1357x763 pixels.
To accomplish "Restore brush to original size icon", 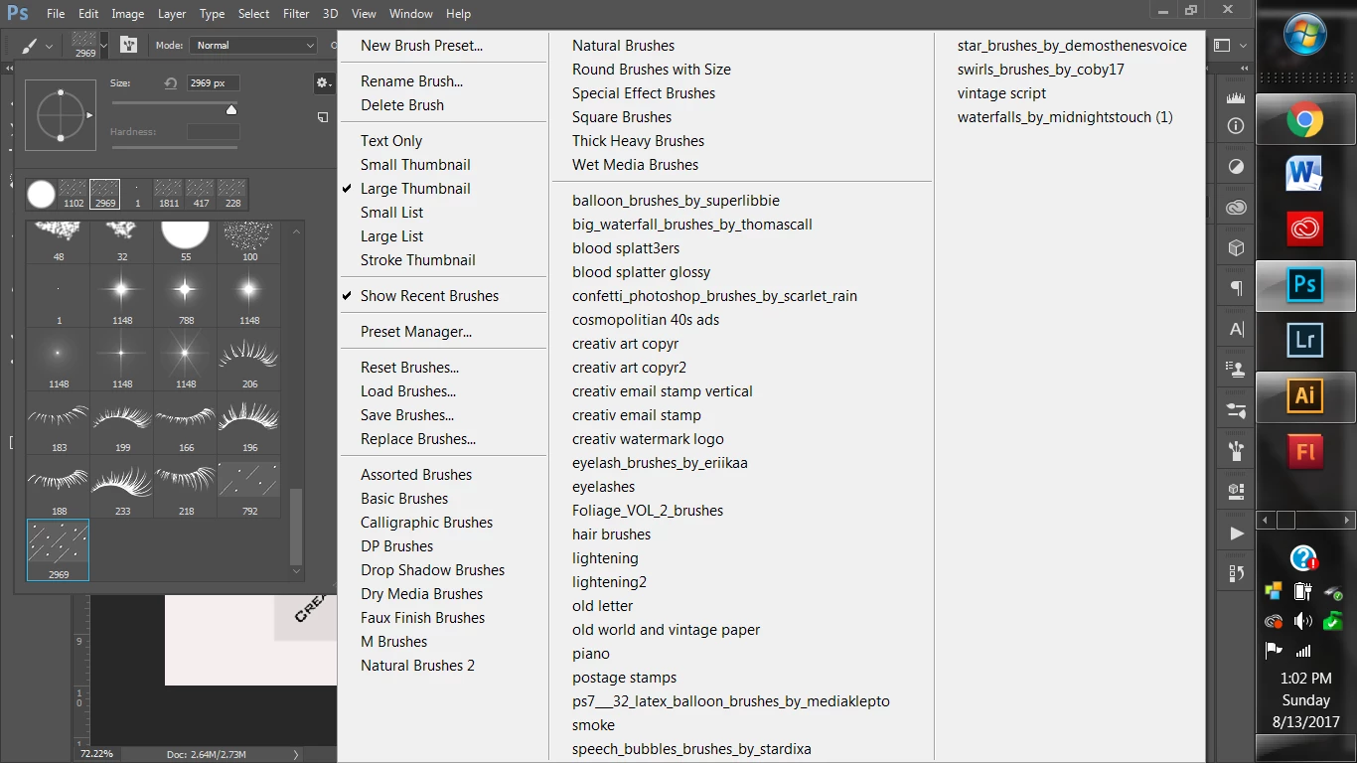I will click(x=172, y=83).
